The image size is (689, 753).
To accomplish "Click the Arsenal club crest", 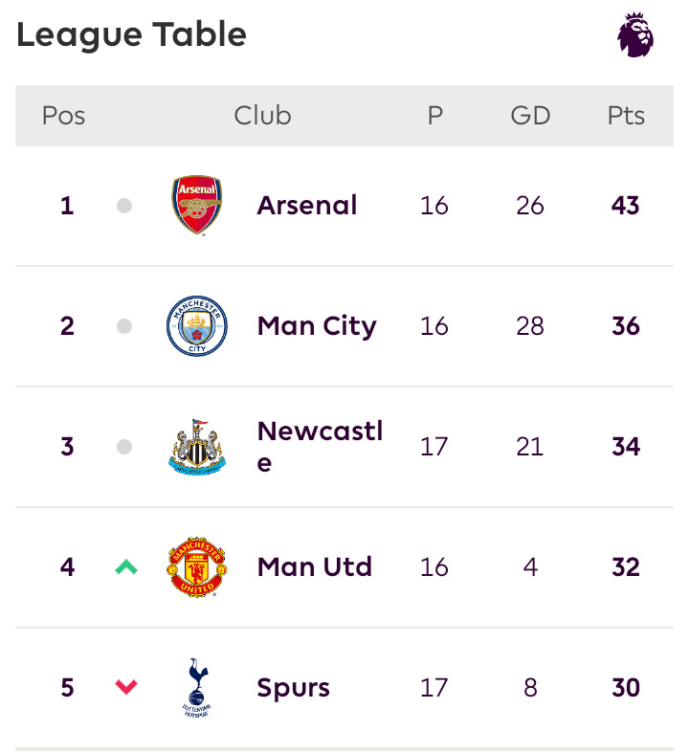I will click(197, 205).
